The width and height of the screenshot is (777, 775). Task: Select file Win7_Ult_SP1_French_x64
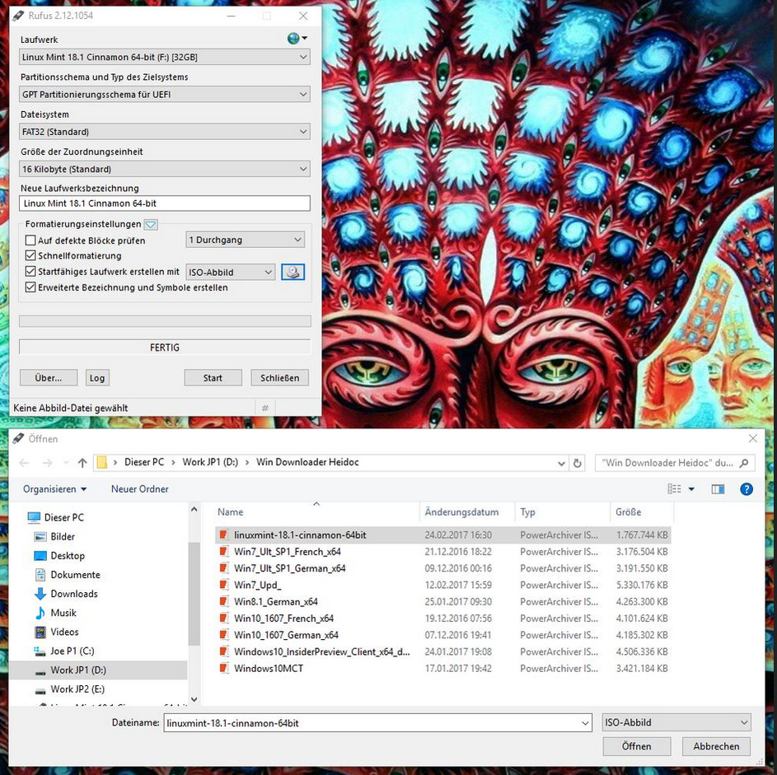coord(443,552)
